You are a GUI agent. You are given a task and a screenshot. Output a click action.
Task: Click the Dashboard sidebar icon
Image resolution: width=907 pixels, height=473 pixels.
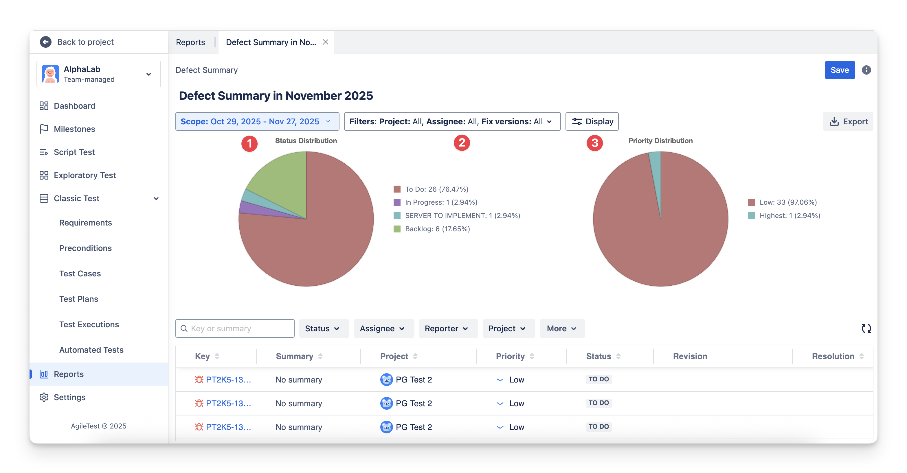(x=44, y=106)
